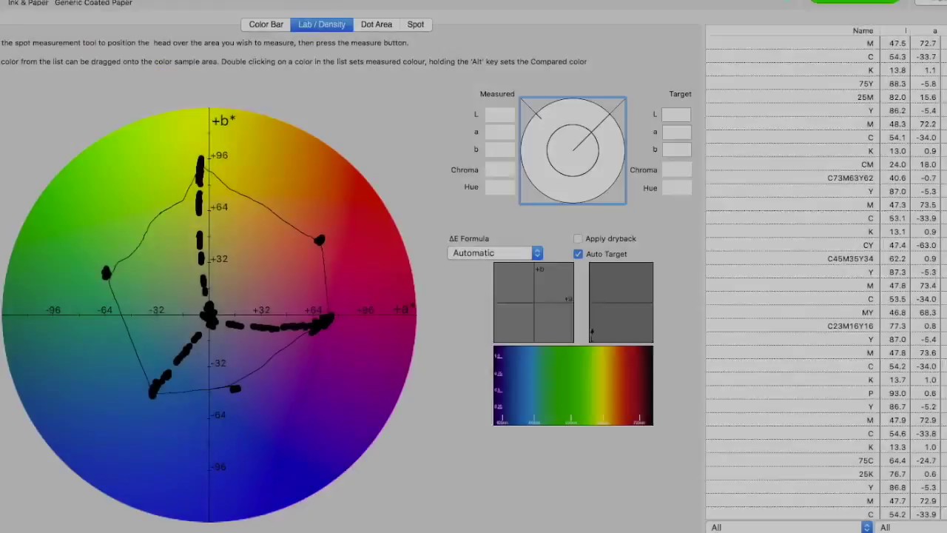This screenshot has width=947, height=533.
Task: Select the 75Y measurement row
Action: [x=826, y=84]
